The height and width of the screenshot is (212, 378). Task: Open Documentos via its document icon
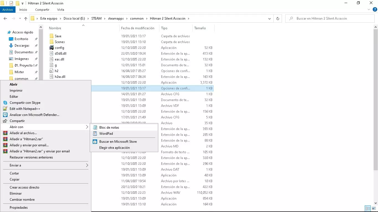click(x=11, y=52)
